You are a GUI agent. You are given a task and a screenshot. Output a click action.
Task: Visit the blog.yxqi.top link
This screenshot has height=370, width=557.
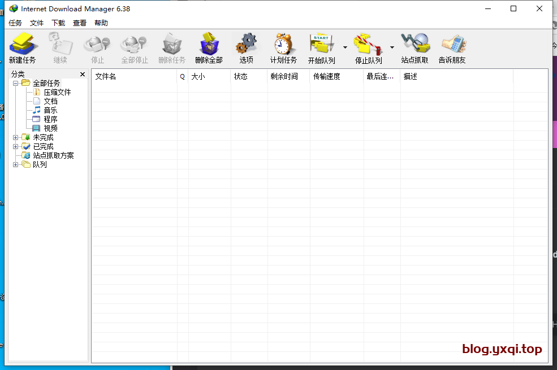pyautogui.click(x=502, y=350)
